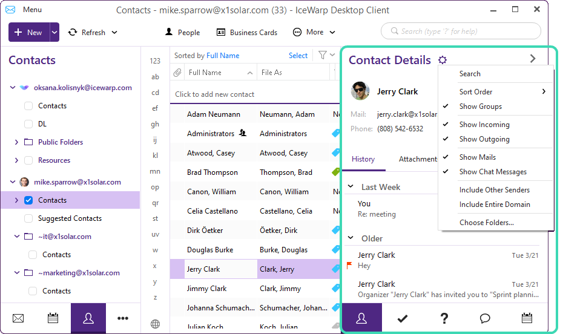Collapse the Last Week history group

(x=351, y=186)
